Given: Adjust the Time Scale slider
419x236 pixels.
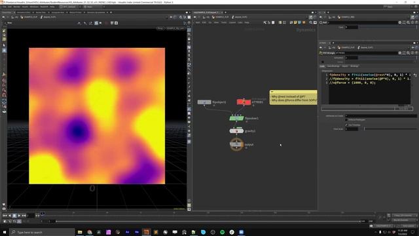Looking at the screenshot, I should coord(390,129).
